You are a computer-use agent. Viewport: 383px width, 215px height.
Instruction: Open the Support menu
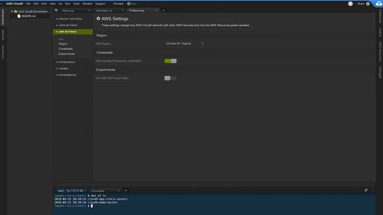[x=101, y=4]
